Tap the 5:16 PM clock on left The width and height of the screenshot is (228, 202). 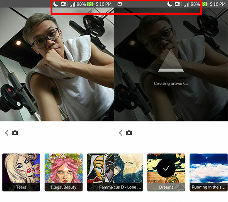point(104,4)
